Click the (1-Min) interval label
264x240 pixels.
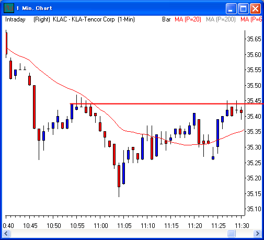[126, 19]
